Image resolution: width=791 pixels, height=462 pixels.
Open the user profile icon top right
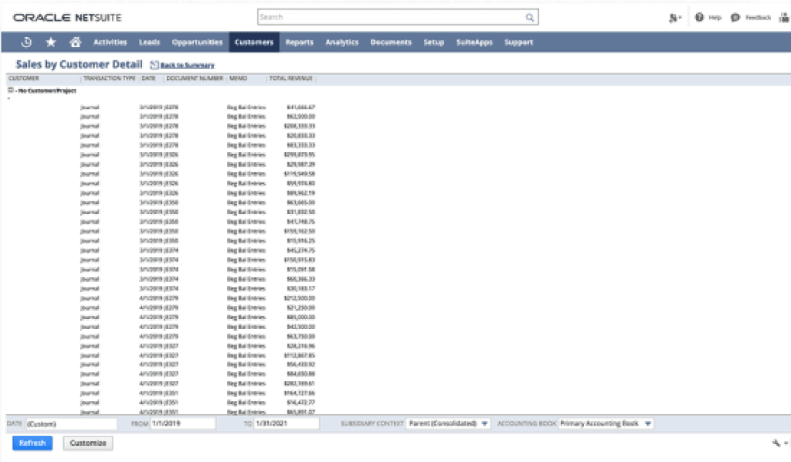[x=785, y=16]
